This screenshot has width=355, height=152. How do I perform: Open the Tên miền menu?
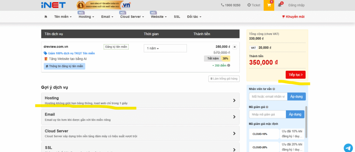click(63, 17)
